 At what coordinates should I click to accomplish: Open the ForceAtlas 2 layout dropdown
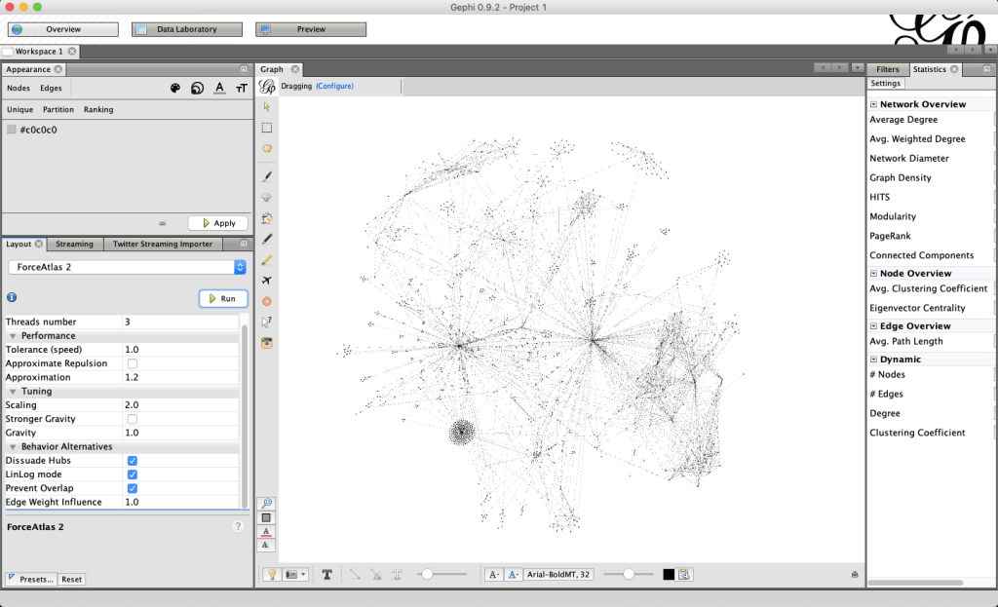point(128,267)
